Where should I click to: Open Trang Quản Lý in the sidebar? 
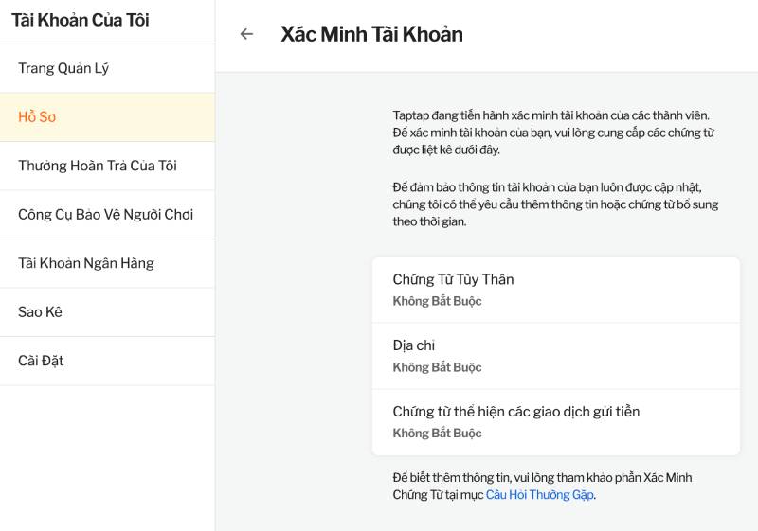pos(63,68)
